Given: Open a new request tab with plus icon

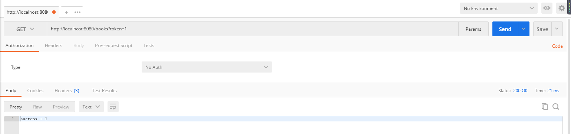Looking at the screenshot, I should tap(67, 12).
